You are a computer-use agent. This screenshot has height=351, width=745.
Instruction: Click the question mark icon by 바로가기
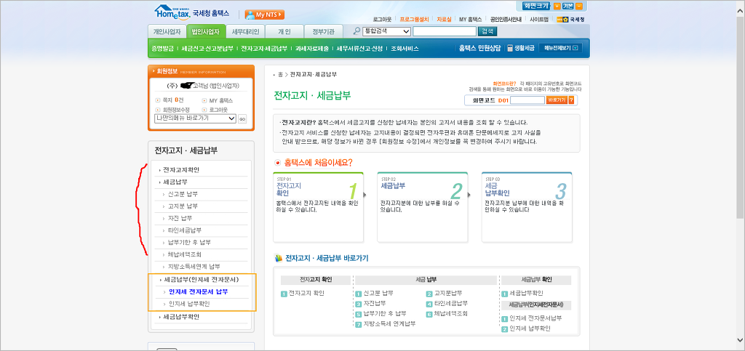[571, 100]
